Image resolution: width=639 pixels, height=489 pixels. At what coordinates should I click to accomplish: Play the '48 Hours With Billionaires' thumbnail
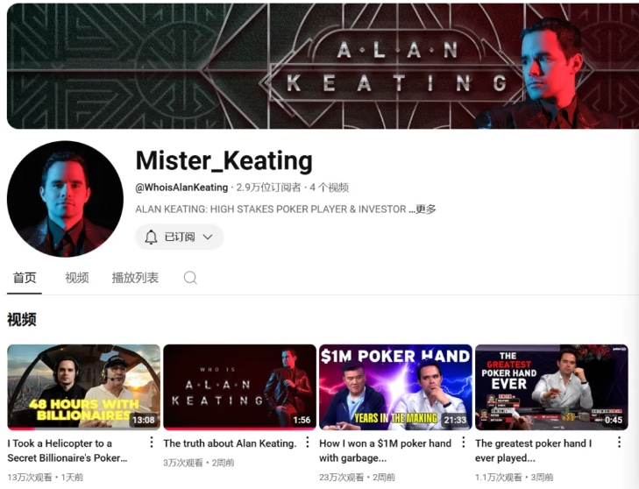click(x=83, y=387)
